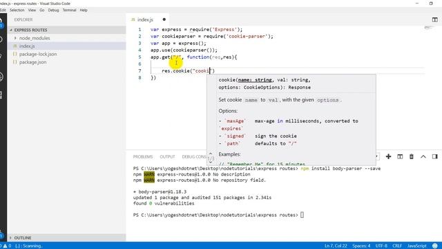
Task: Show next signature in parameter hint
Action: [211, 163]
